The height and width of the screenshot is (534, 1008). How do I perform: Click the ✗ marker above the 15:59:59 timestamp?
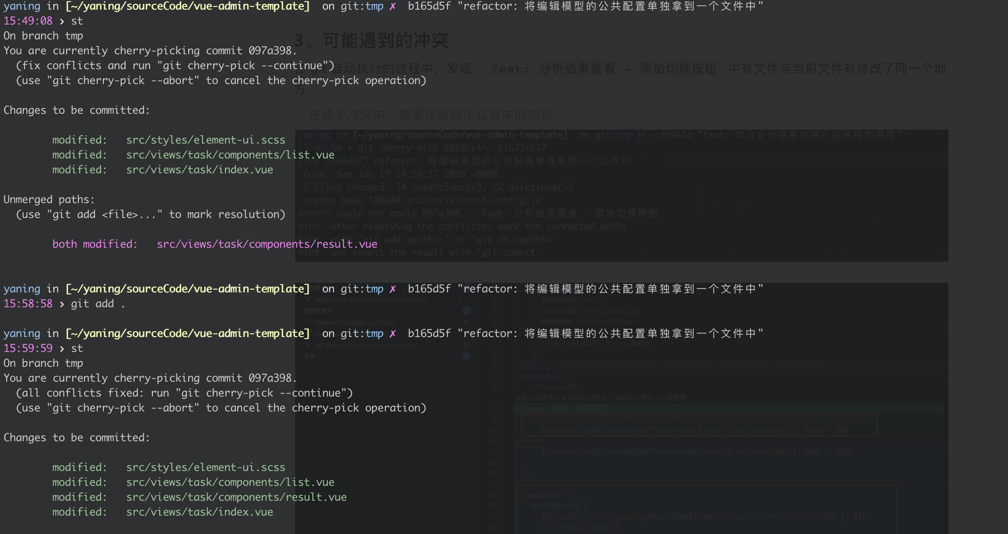392,334
